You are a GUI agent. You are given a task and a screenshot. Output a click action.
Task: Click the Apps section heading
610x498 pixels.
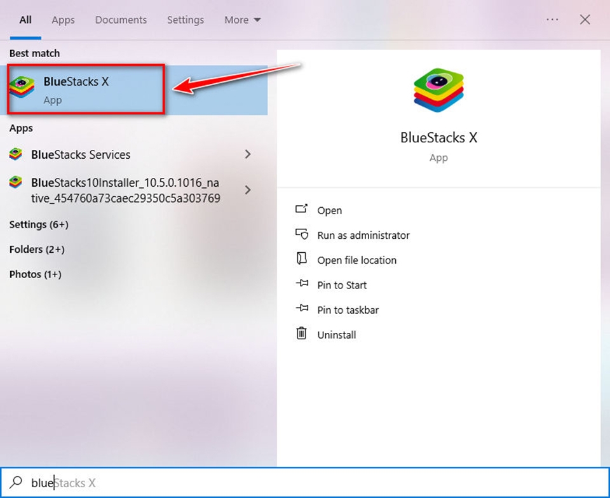pos(21,128)
